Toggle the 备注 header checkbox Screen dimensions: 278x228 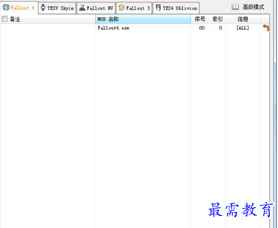click(x=5, y=19)
